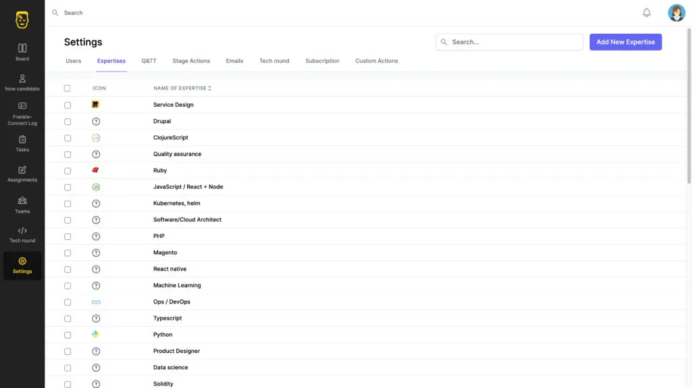Check the Software/Cloud Architect checkbox

pos(68,220)
